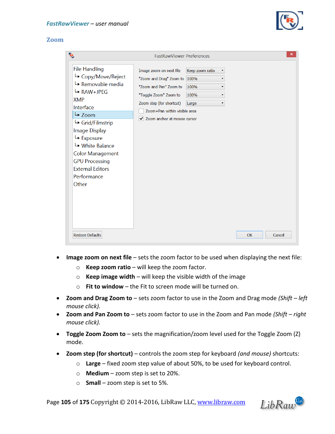Screen dimensions: 335x434
Task: Enable Zoom+Pan within visible area checkbox
Action: tap(141, 111)
